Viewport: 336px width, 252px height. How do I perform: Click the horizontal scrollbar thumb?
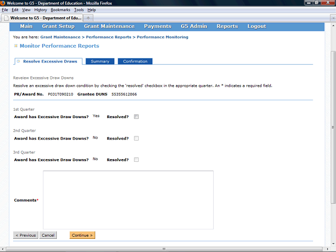(164, 249)
